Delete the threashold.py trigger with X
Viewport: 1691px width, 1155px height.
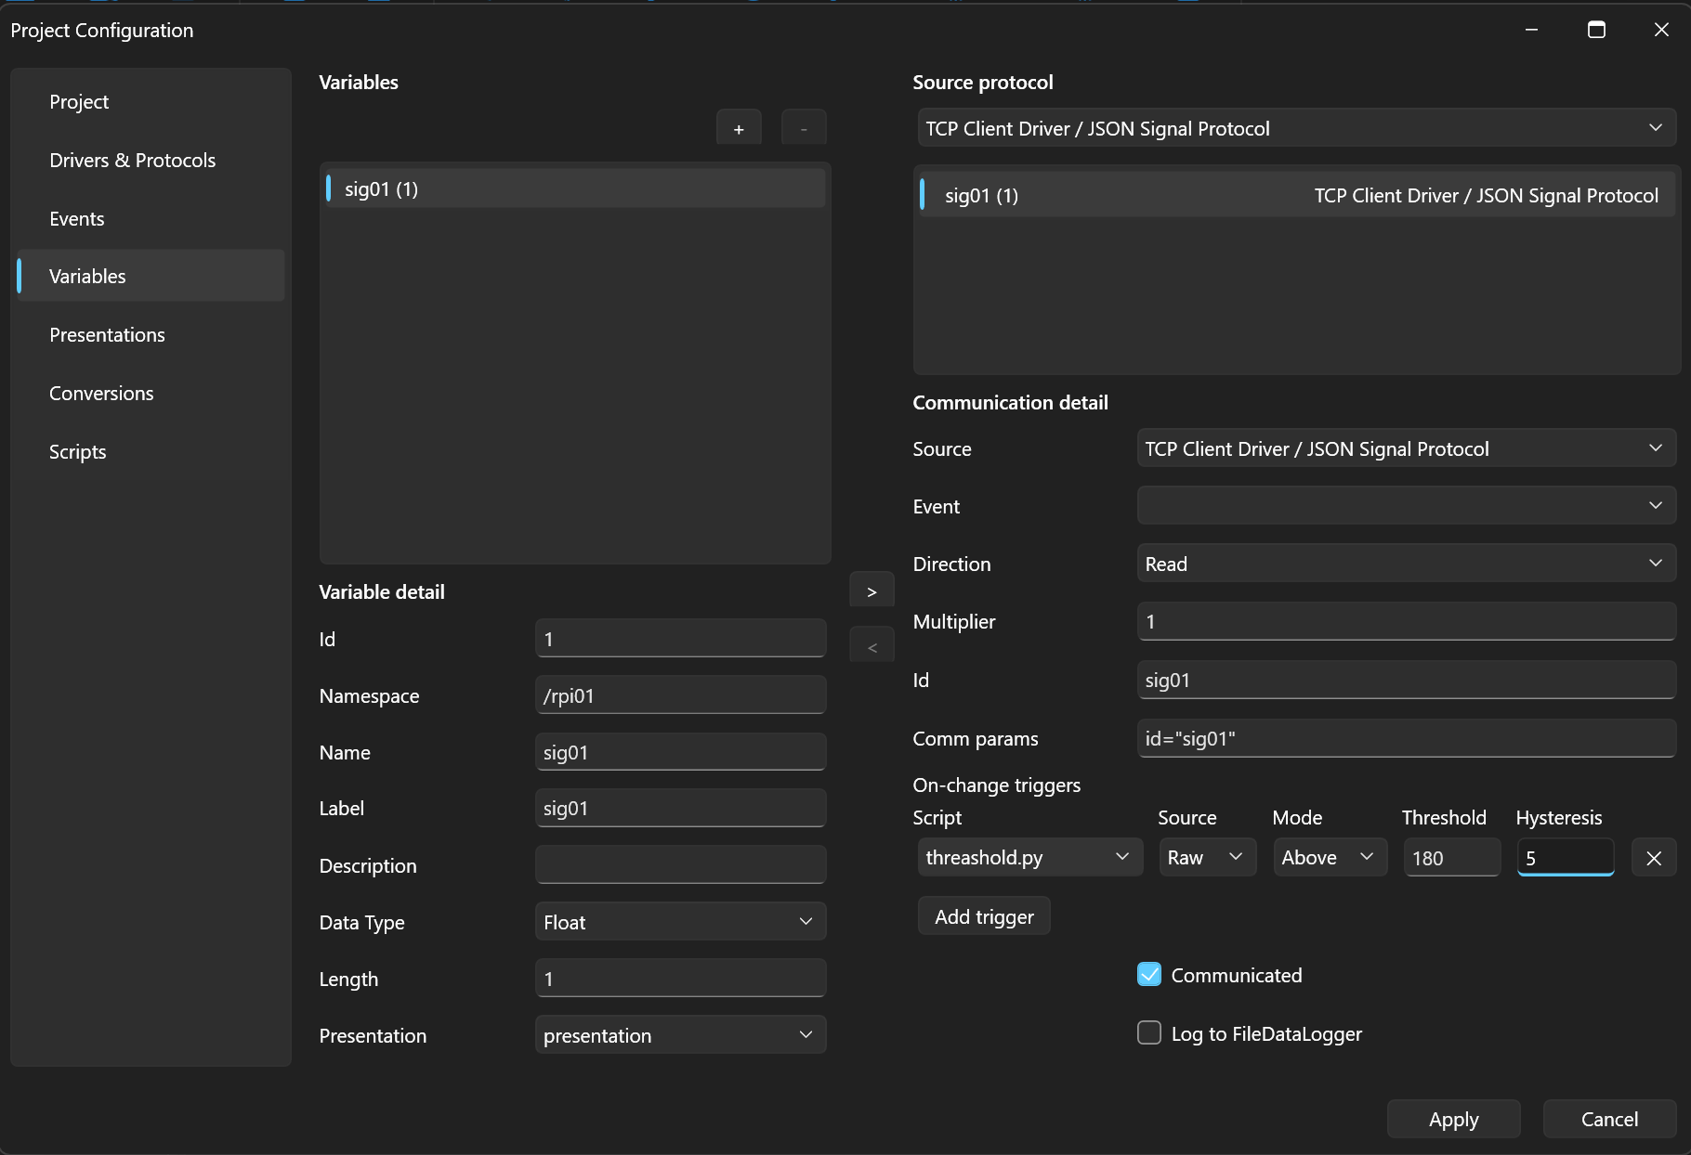[1654, 858]
